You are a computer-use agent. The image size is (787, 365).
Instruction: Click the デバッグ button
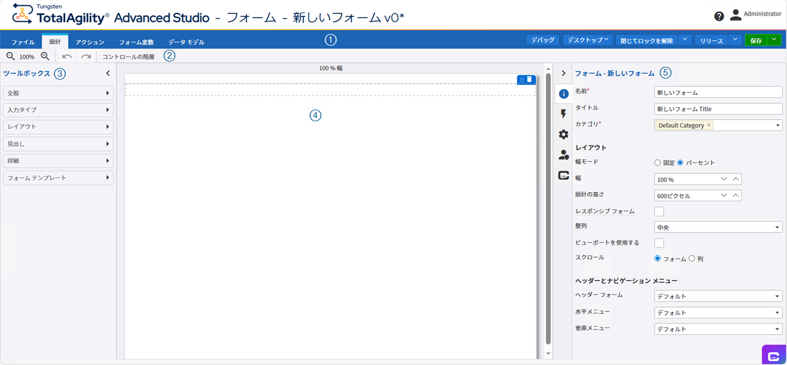542,39
